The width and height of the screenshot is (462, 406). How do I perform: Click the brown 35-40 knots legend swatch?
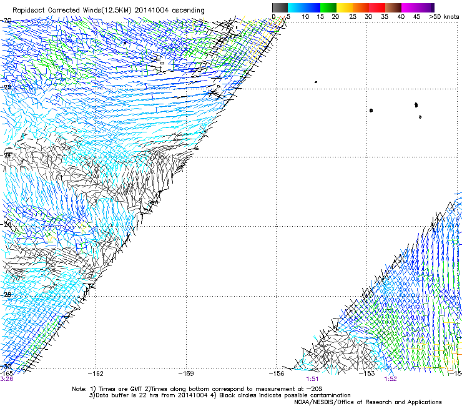point(393,7)
